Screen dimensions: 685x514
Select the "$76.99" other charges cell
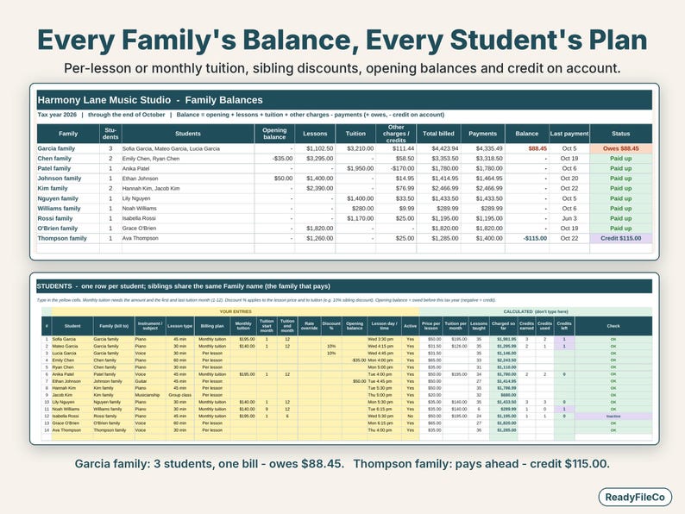click(x=396, y=188)
